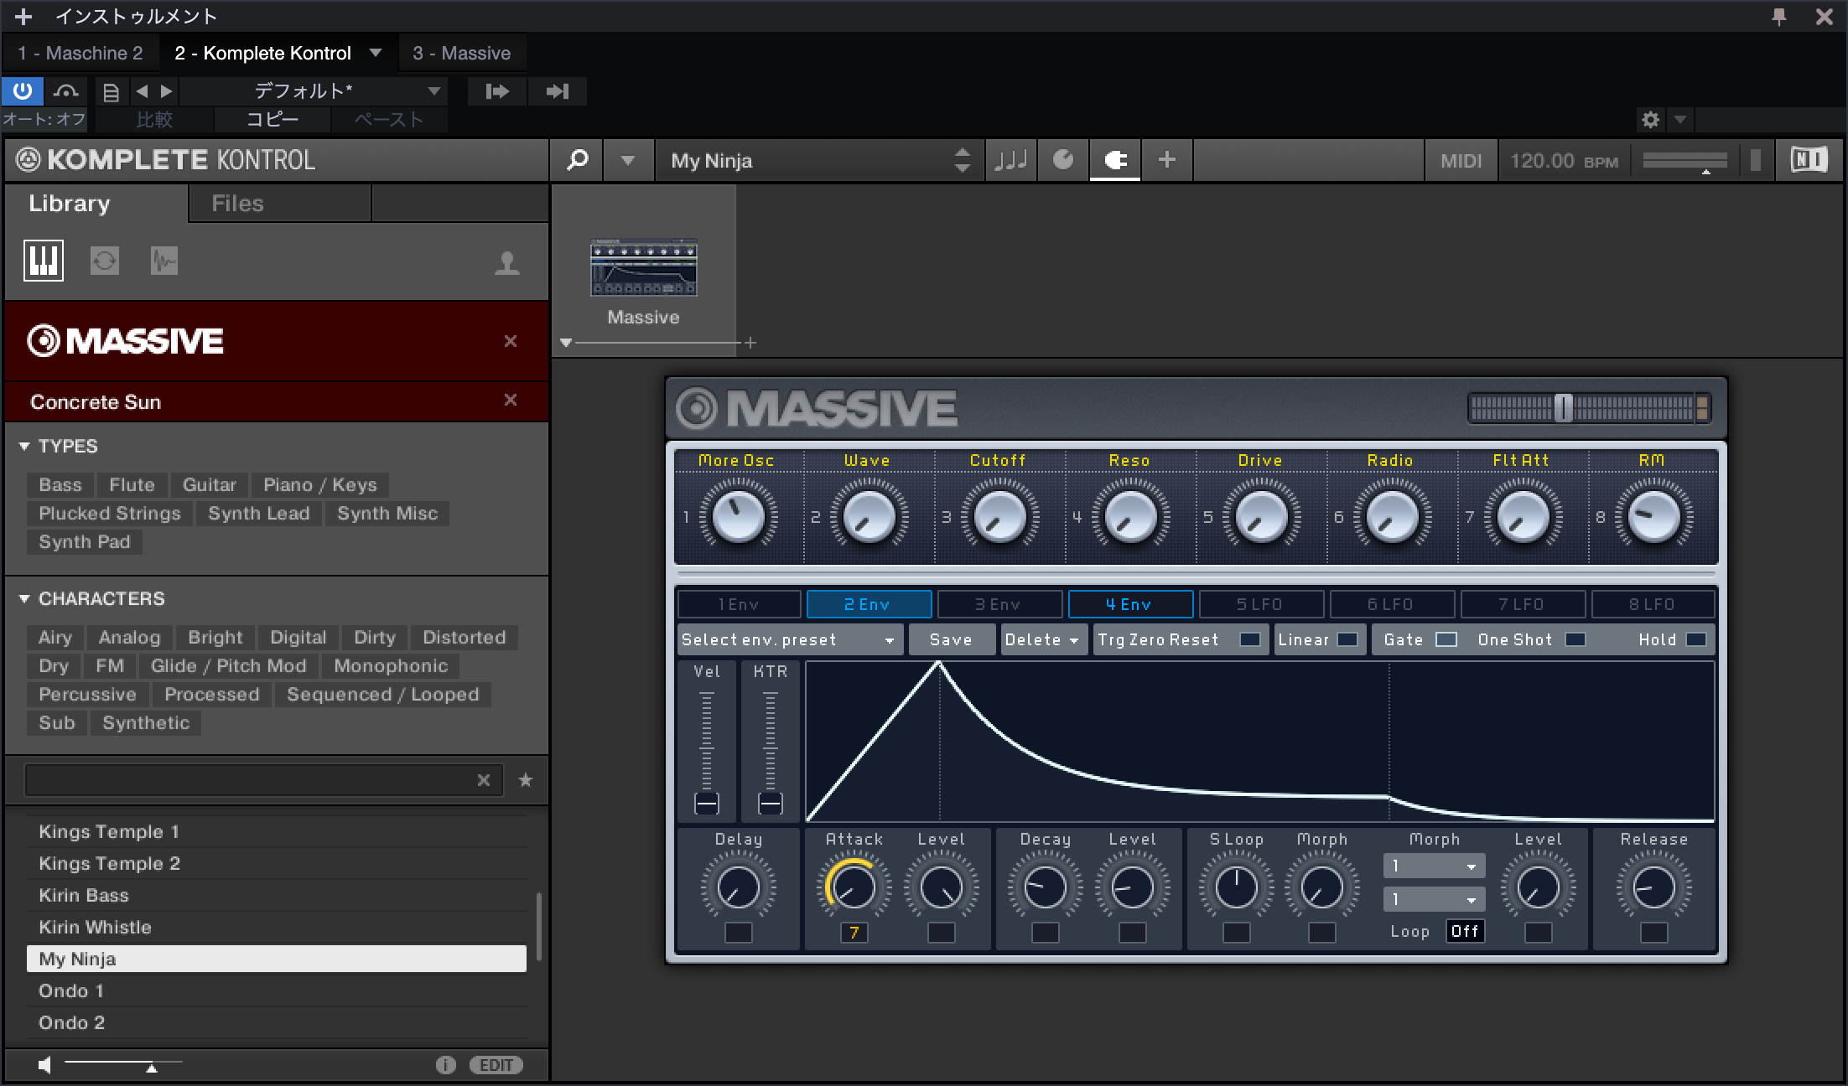Open the scale and arp notes view
The image size is (1848, 1086).
pyautogui.click(x=1011, y=160)
